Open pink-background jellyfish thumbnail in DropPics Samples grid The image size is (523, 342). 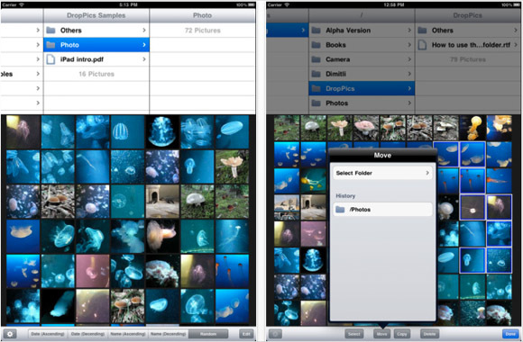pyautogui.click(x=92, y=271)
